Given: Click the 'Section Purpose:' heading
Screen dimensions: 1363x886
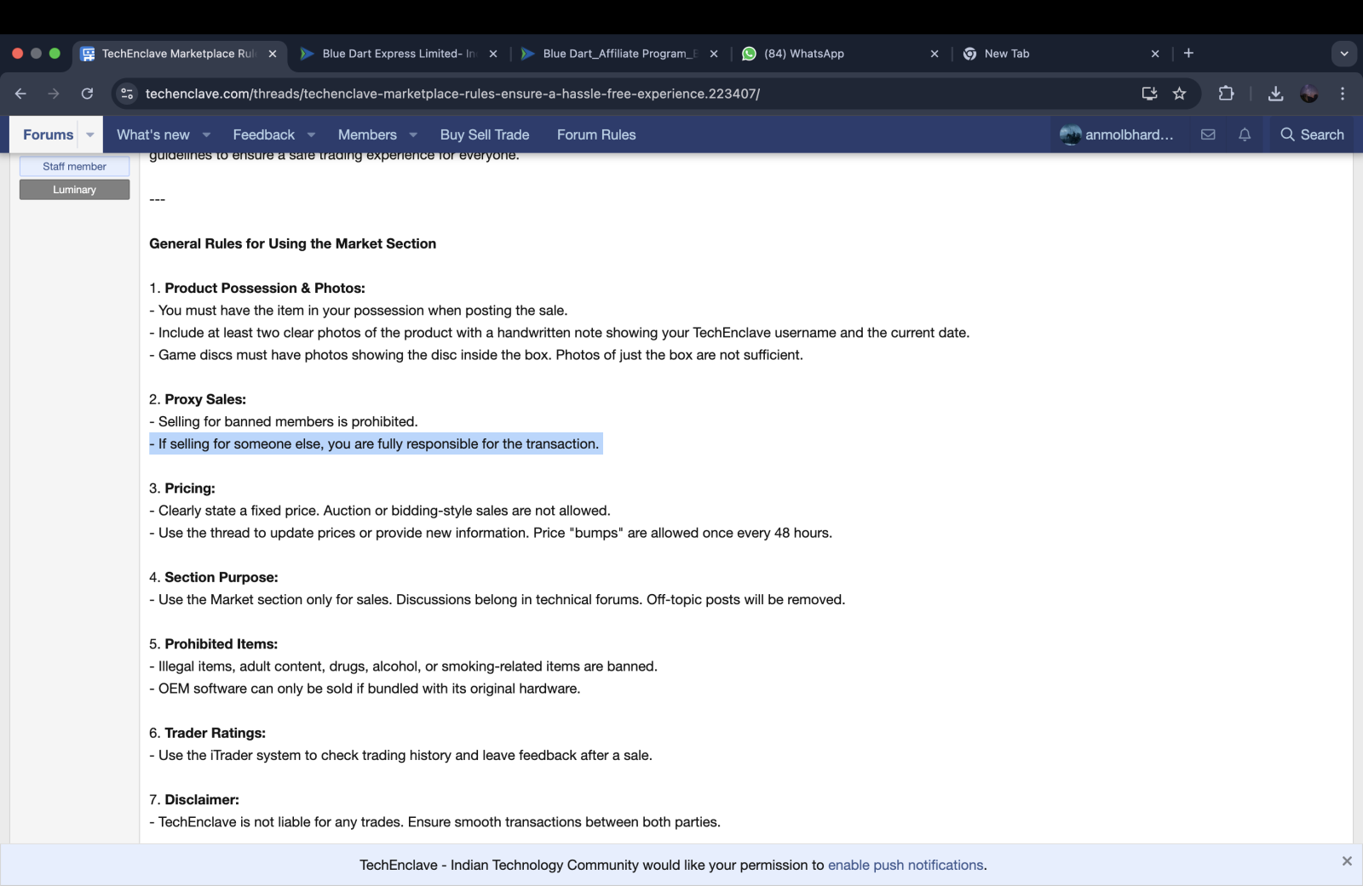Looking at the screenshot, I should click(x=221, y=577).
